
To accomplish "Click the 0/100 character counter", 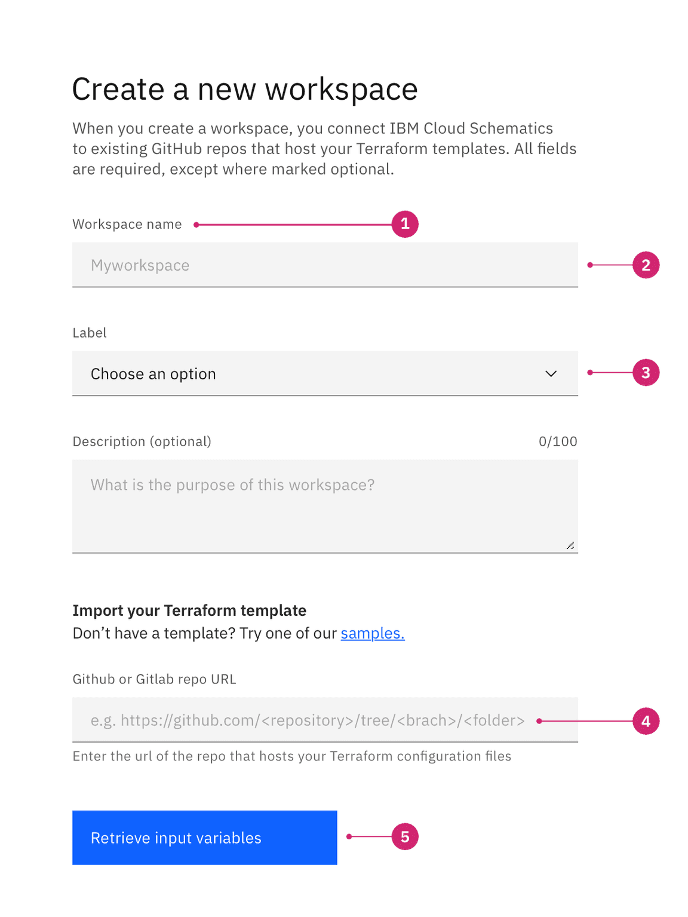I will (x=557, y=441).
